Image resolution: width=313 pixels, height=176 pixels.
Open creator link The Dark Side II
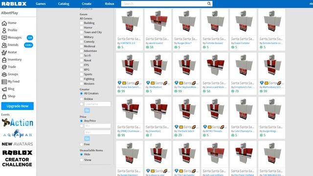pyautogui.click(x=186, y=131)
